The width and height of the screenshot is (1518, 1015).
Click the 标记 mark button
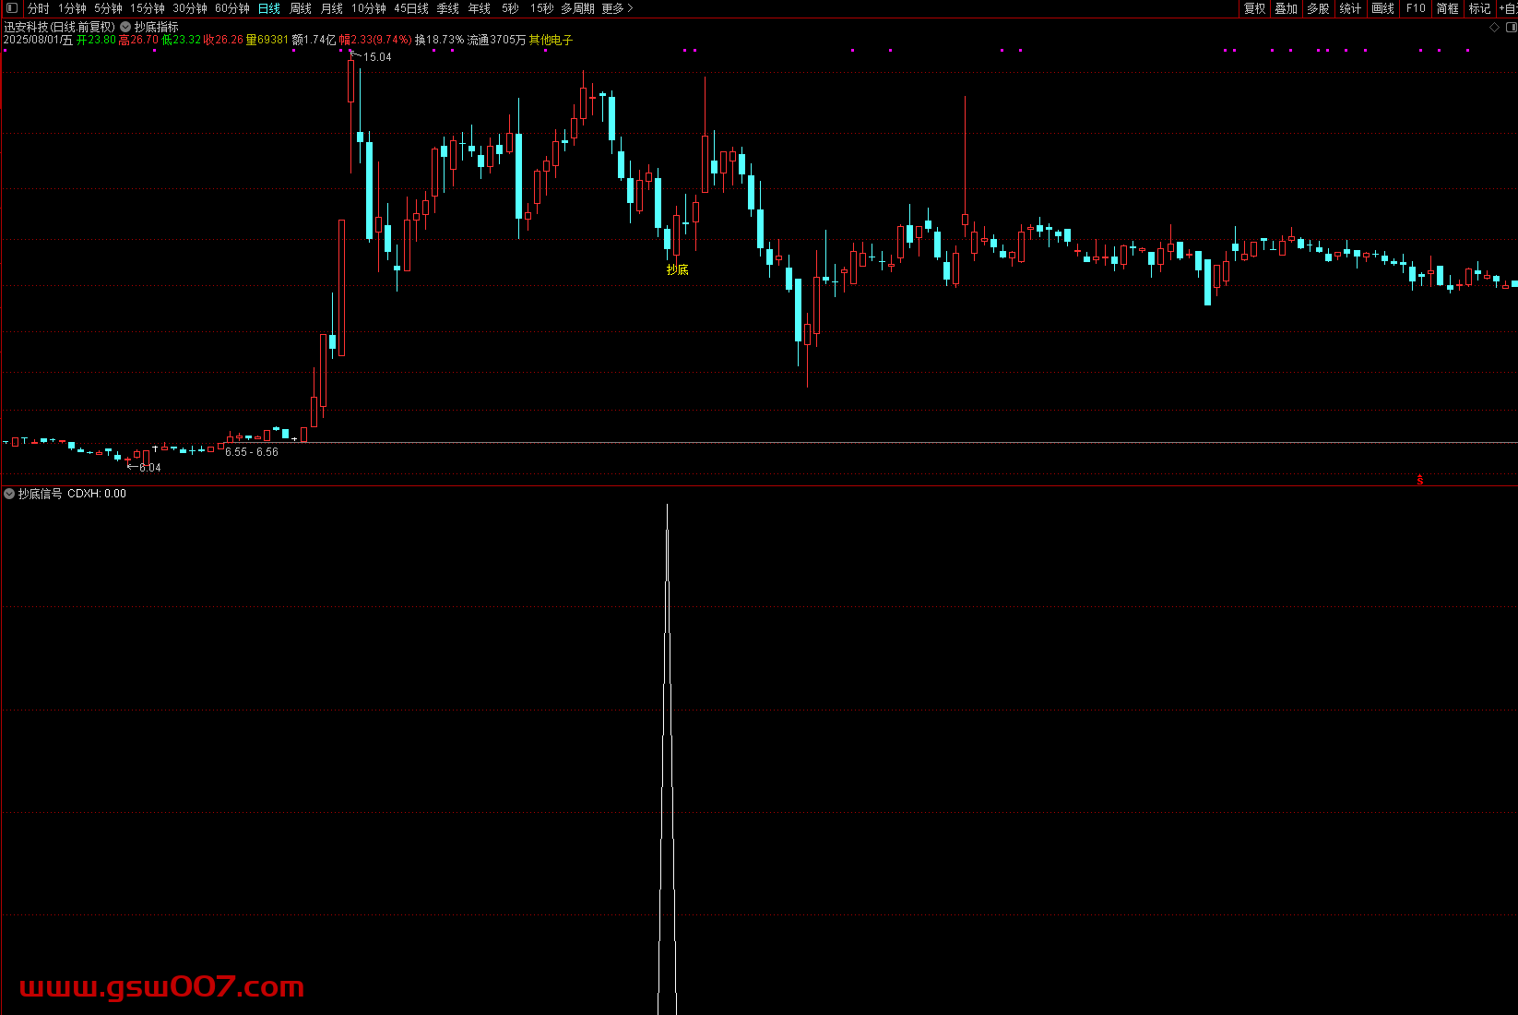click(1479, 8)
